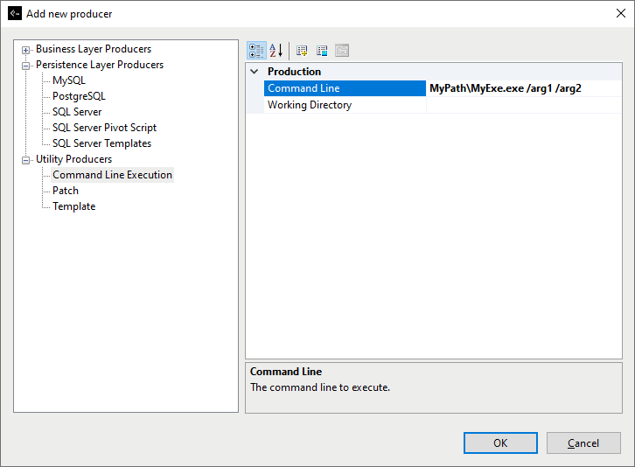Confirm with the OK button
This screenshot has height=467, width=635.
[x=500, y=443]
